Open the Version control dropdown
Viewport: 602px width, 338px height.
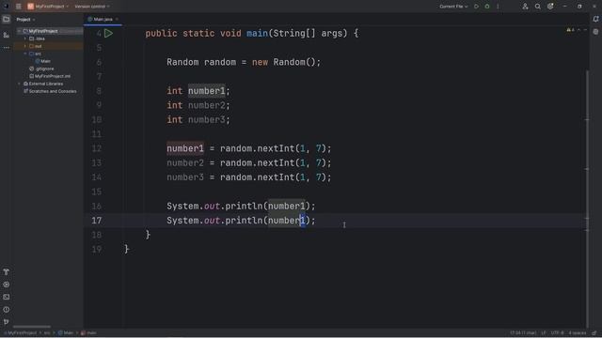[92, 7]
